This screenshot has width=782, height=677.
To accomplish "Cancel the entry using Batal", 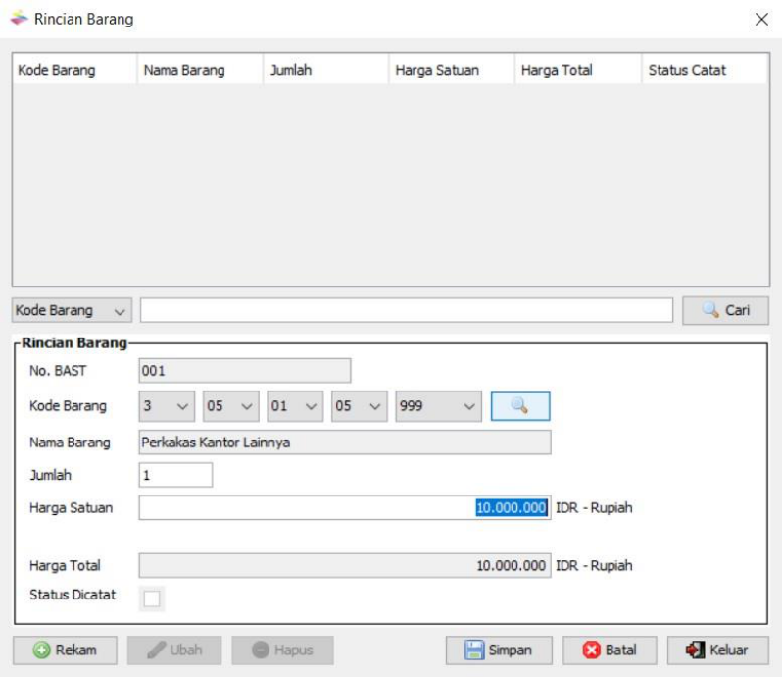I will [x=609, y=650].
